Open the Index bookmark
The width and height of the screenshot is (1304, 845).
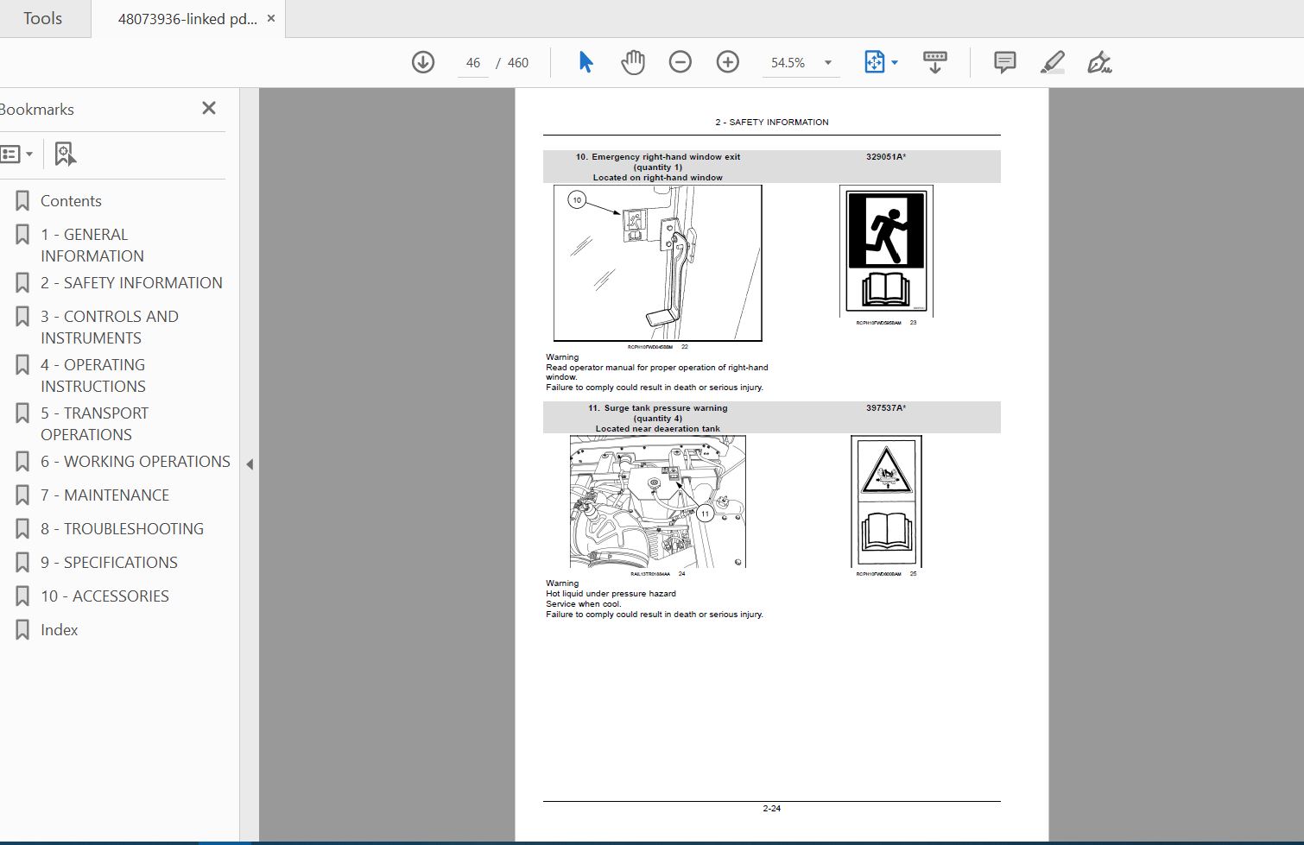59,630
